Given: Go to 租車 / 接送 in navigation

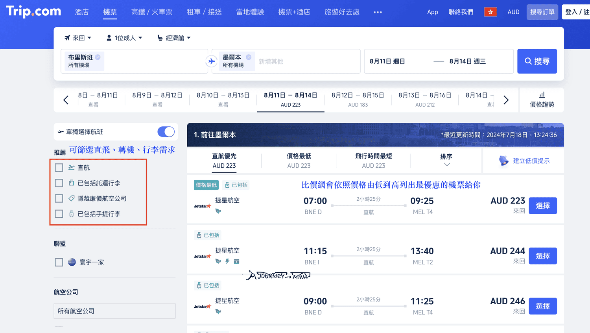Looking at the screenshot, I should pos(204,12).
